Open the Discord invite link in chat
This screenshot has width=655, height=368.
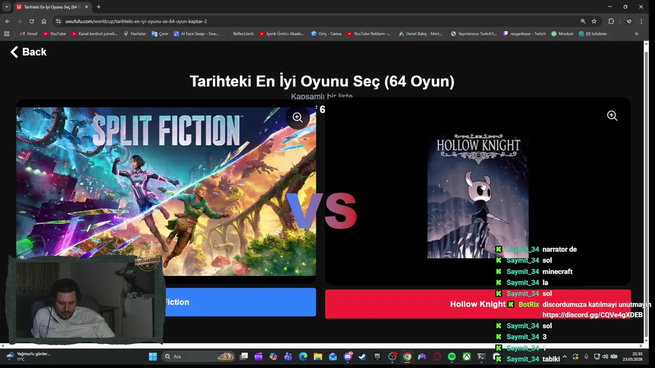592,315
